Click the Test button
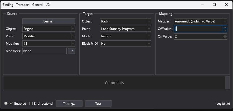The width and height of the screenshot is (233, 111). 98,103
